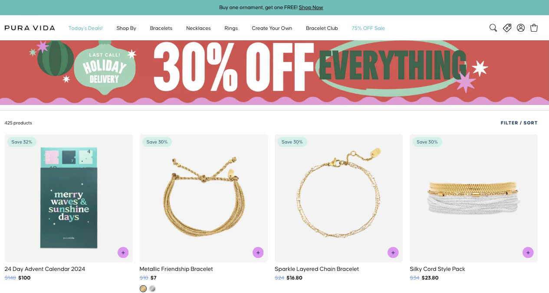Viewport: 549px width, 293px height.
Task: Open the account profile icon
Action: tap(520, 28)
